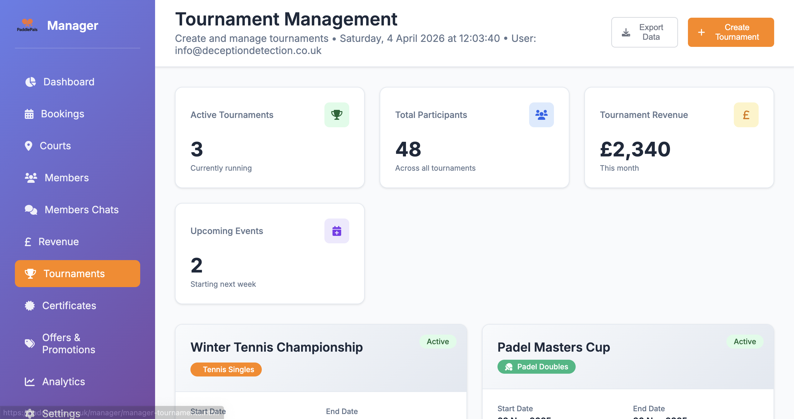Viewport: 794px width, 419px height.
Task: Click Active status on Padel Masters Cup
Action: click(x=745, y=341)
